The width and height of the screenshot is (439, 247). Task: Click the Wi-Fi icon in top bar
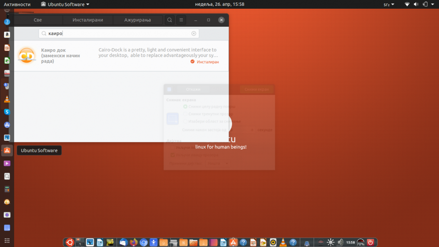tap(407, 4)
